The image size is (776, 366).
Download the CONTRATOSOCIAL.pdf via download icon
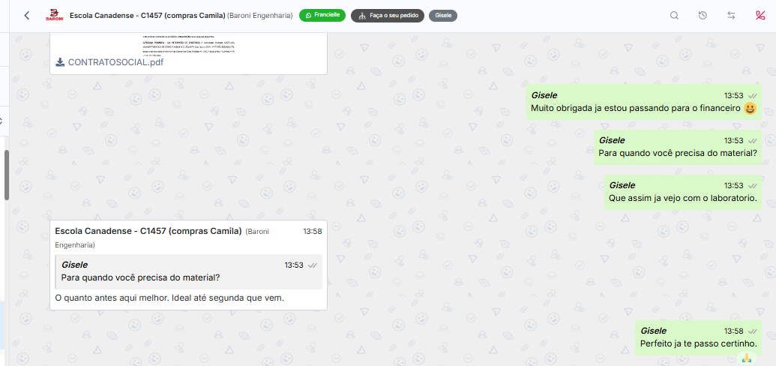coord(61,62)
